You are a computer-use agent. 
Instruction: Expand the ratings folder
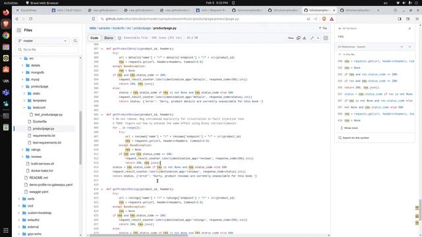tap(22, 149)
